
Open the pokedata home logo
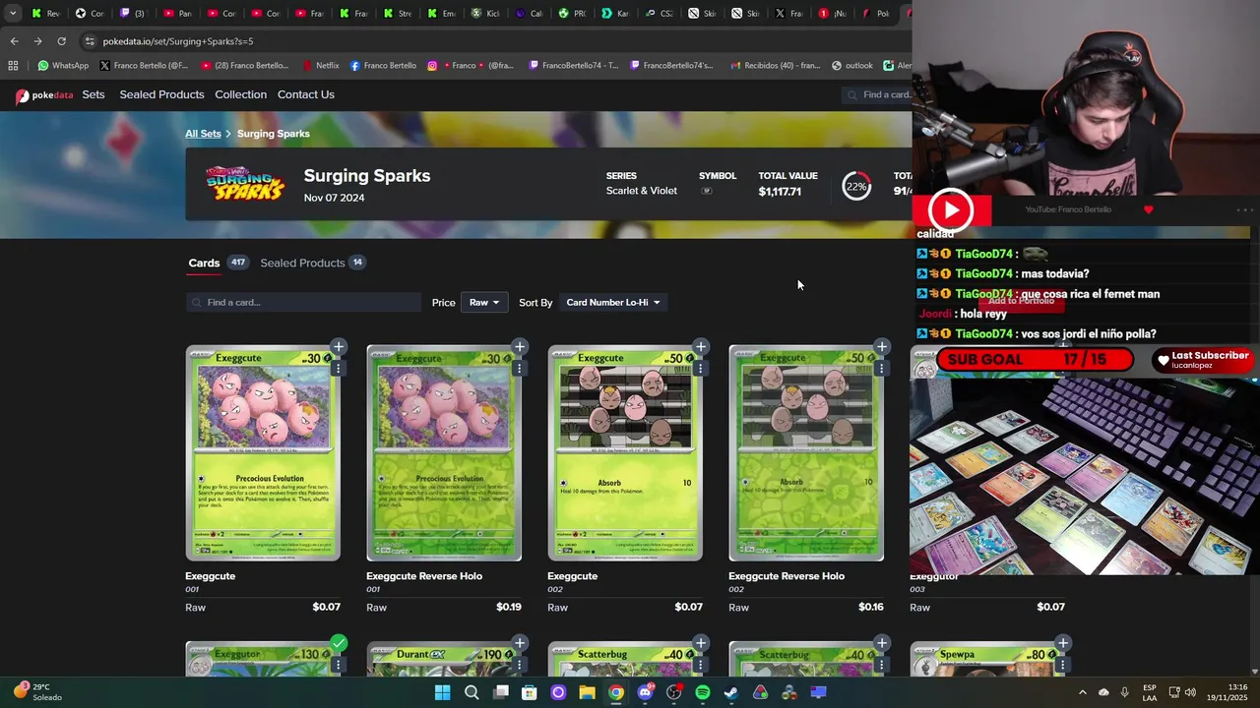(44, 95)
